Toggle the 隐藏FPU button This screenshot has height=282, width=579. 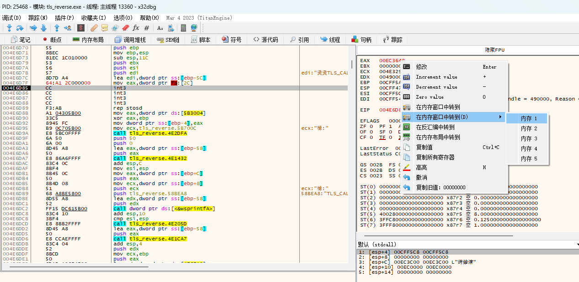point(494,50)
